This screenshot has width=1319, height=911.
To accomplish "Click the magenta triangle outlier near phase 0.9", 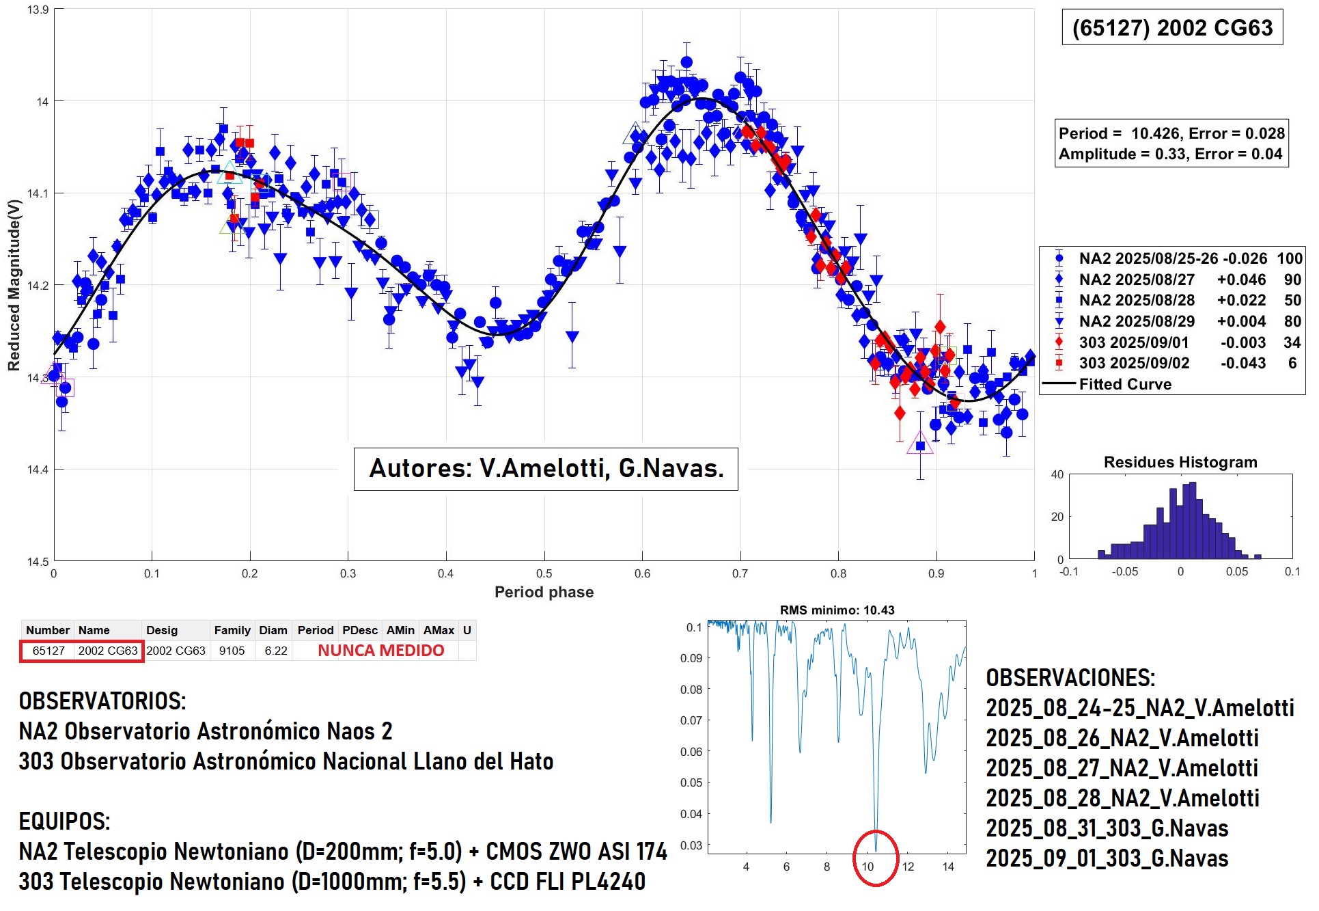I will point(920,443).
